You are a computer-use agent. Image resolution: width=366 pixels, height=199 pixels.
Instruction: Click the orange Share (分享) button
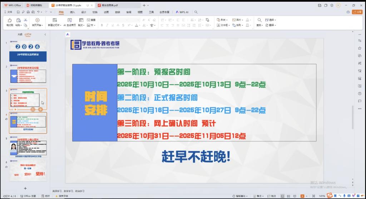(x=357, y=12)
